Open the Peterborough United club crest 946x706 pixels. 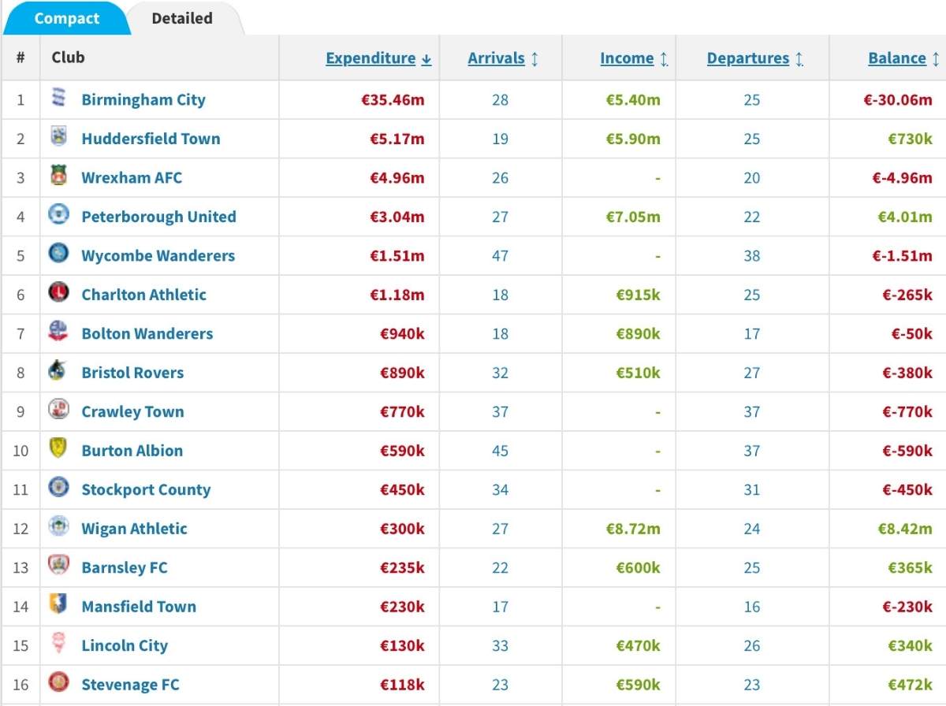pos(58,216)
